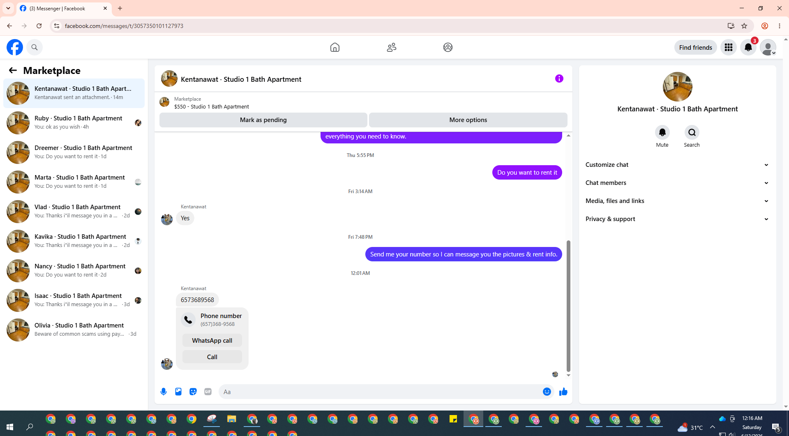Open Marta Studio 1 Bath Apartment chat
The width and height of the screenshot is (789, 436).
tap(74, 182)
